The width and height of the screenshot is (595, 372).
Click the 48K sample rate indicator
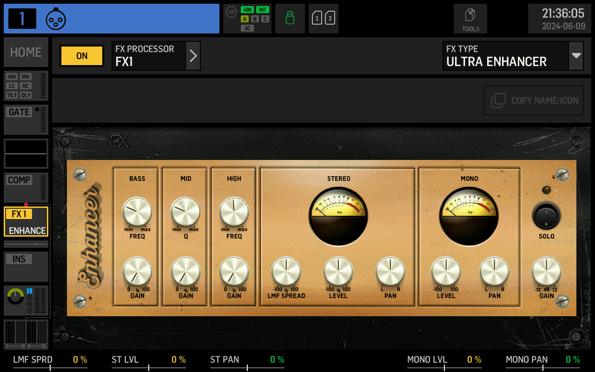tap(247, 10)
